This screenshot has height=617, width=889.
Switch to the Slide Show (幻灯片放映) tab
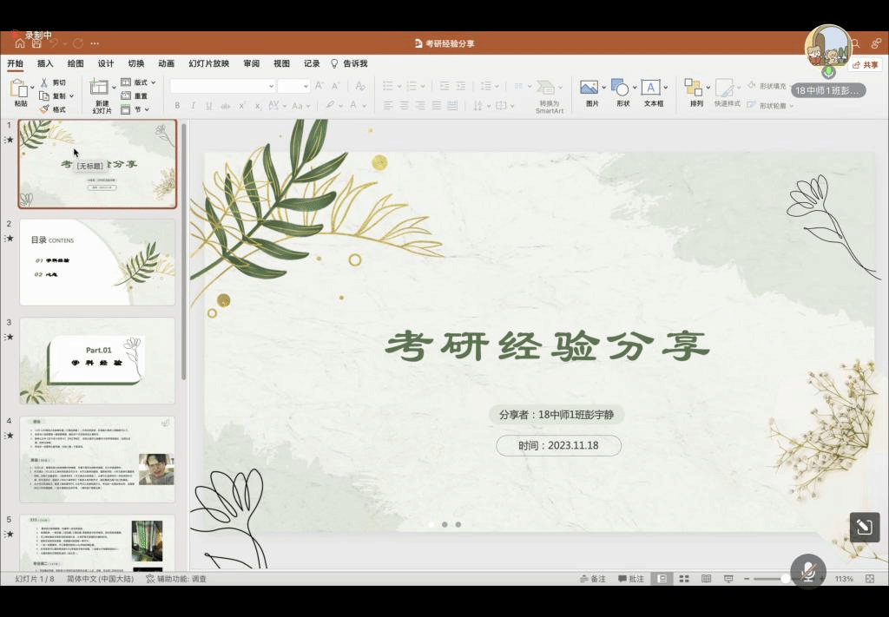(x=209, y=63)
